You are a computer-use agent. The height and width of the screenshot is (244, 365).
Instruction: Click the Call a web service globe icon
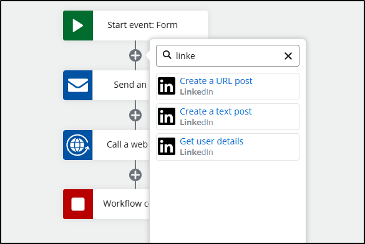pos(78,145)
